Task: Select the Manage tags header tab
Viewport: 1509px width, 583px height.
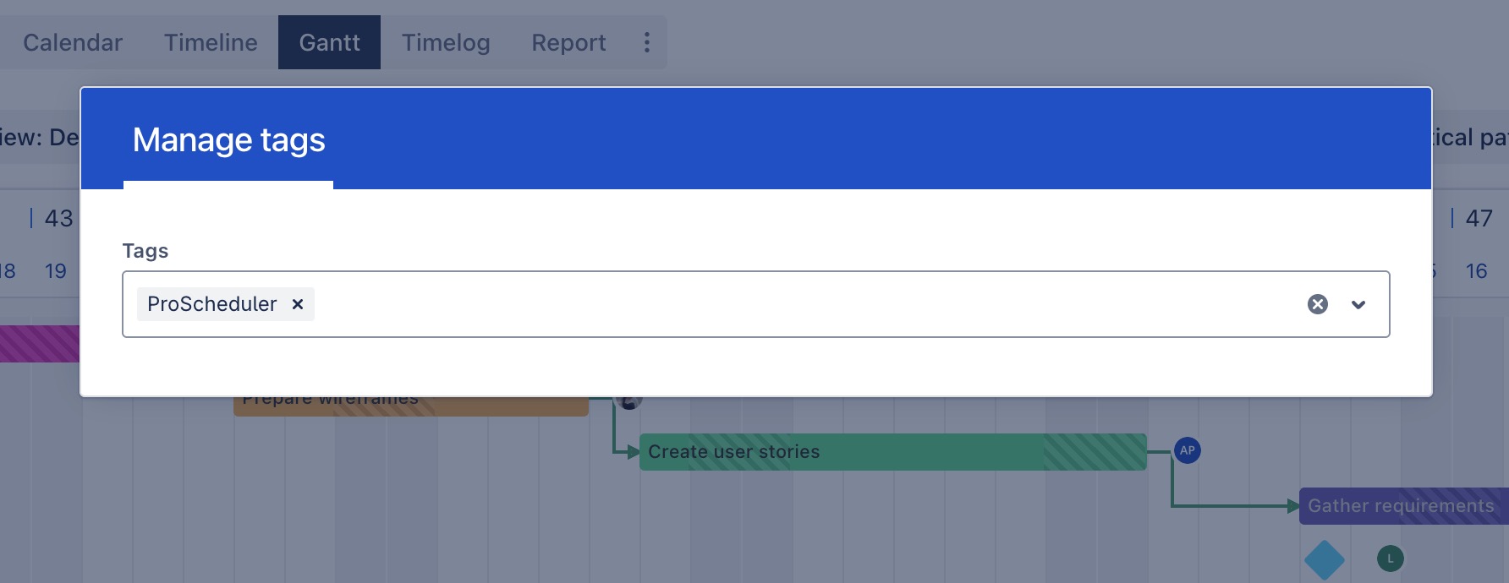Action: (x=228, y=140)
